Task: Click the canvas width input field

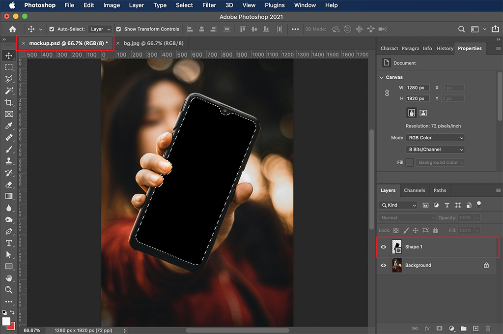Action: (417, 88)
